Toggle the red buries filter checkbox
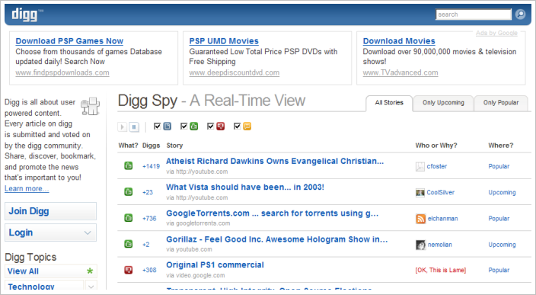This screenshot has height=295, width=536. (x=211, y=127)
